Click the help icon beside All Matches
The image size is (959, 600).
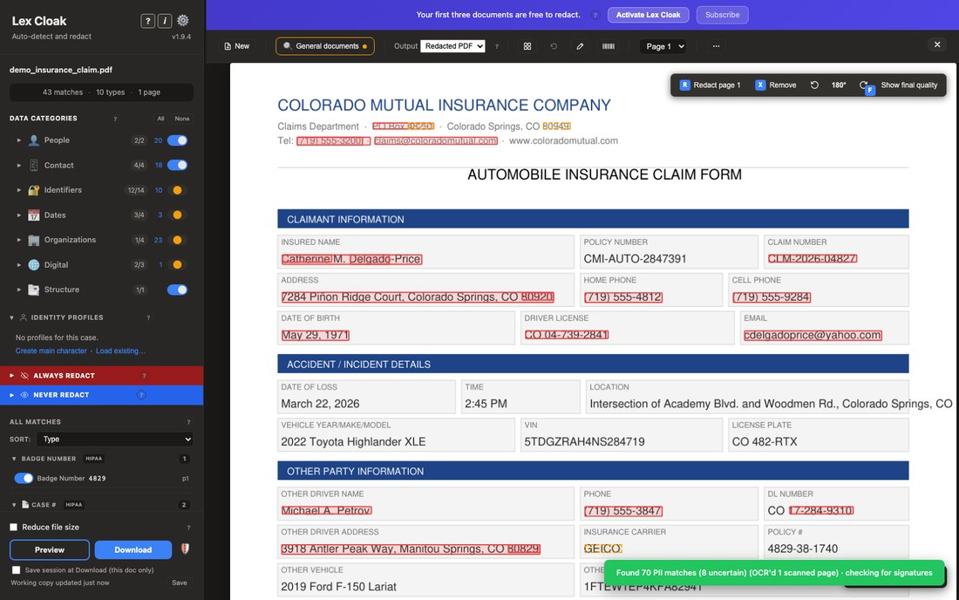tap(188, 422)
